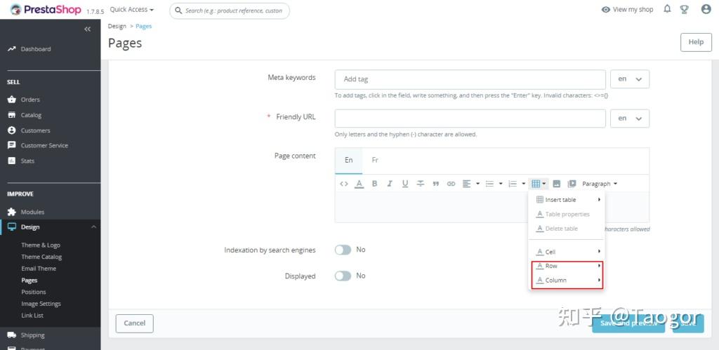The height and width of the screenshot is (350, 719).
Task: Click the bullet list icon
Action: (489, 184)
